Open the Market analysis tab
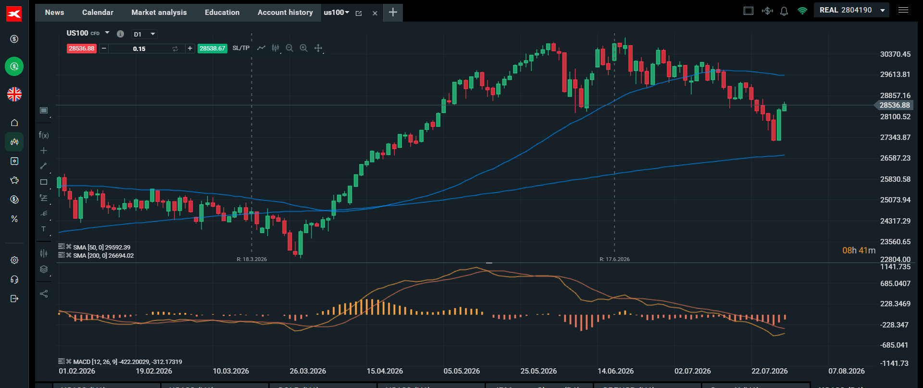 [159, 13]
